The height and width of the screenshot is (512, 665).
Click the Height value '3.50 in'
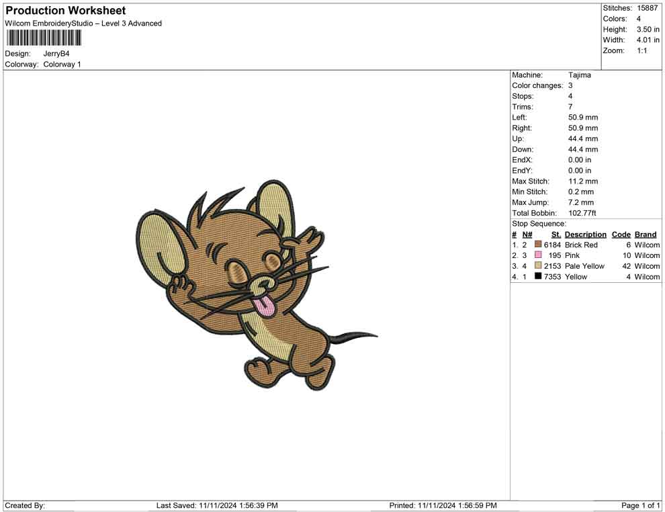pos(648,30)
